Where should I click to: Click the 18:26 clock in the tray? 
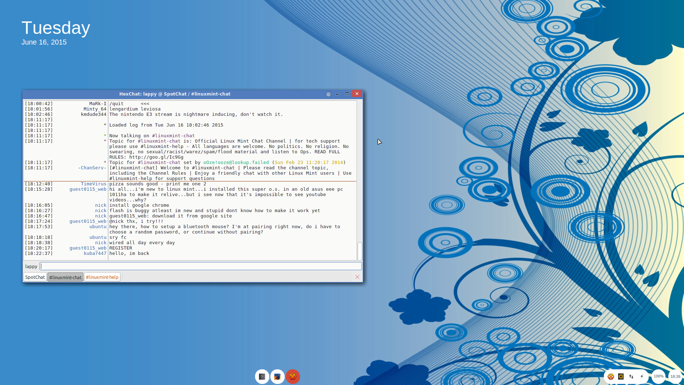pos(675,376)
